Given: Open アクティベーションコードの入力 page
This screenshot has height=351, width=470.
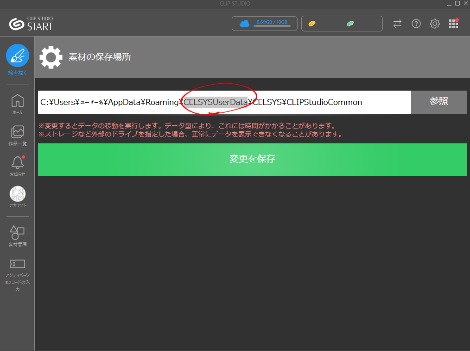Looking at the screenshot, I should (18, 275).
